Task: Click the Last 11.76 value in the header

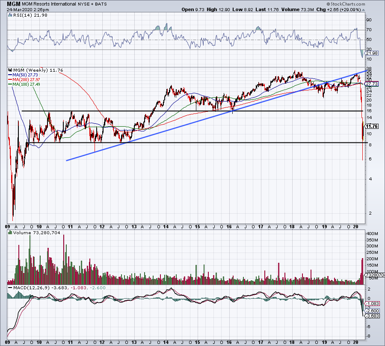Action: [x=267, y=9]
